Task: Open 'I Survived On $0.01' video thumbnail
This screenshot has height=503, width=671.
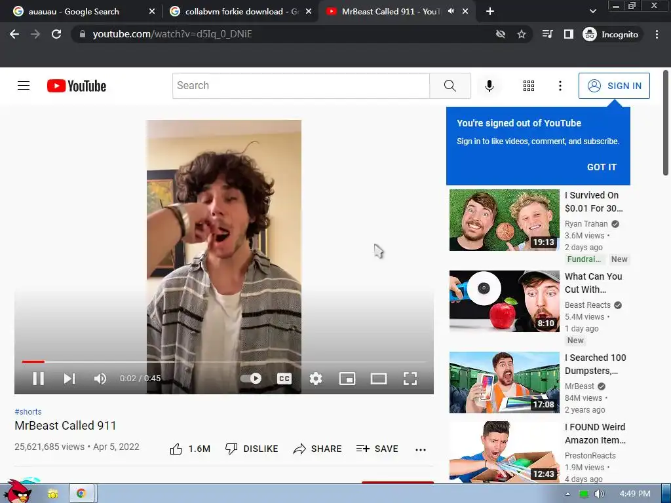Action: click(504, 220)
